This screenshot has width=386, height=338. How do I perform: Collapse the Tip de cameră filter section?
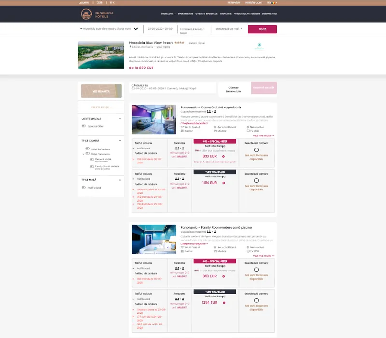(x=120, y=140)
